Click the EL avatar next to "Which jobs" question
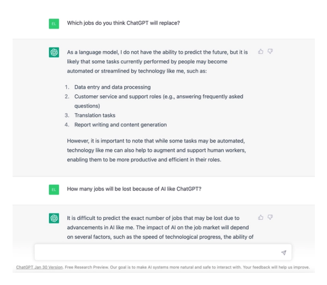 coord(53,23)
